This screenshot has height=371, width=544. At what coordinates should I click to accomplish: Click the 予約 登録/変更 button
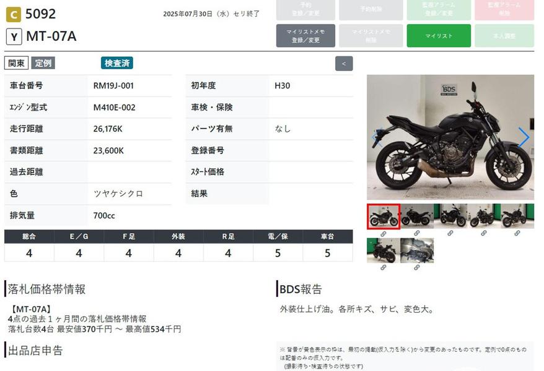305,10
